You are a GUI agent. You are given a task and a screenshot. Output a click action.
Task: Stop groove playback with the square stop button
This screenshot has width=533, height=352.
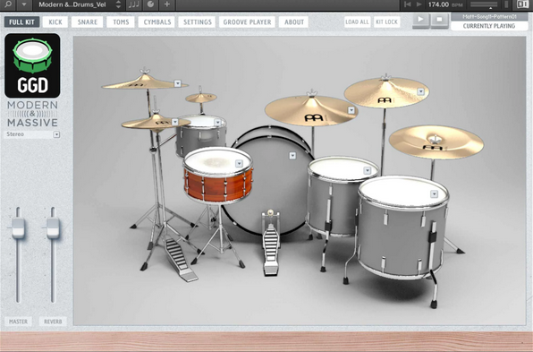tap(439, 20)
